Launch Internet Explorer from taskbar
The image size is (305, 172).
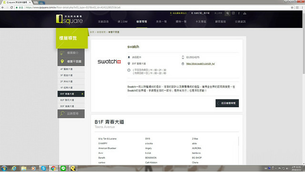14,168
